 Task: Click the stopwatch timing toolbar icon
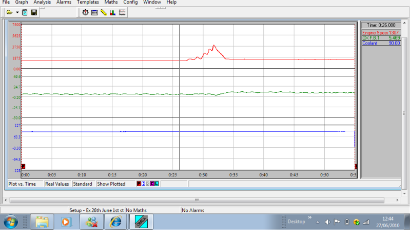[86, 12]
